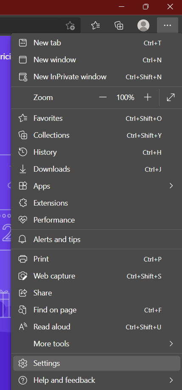Select New tab menu entry
This screenshot has width=182, height=390.
(x=97, y=43)
